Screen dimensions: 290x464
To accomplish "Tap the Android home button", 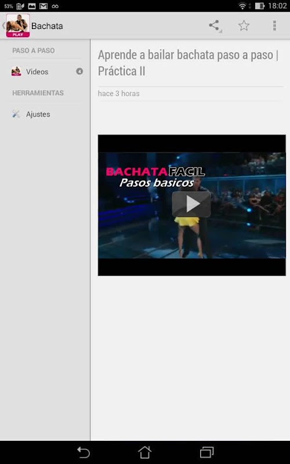I will click(x=144, y=452).
